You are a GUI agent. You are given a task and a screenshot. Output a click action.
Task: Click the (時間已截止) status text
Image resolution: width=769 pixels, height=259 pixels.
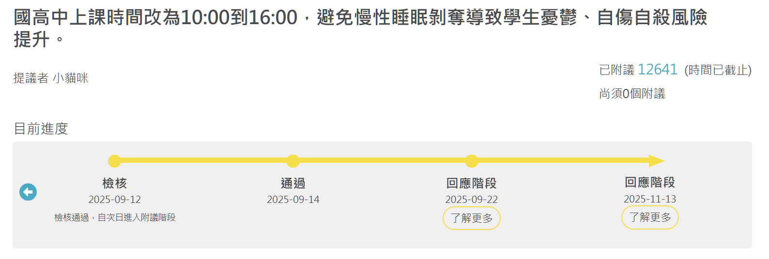pyautogui.click(x=718, y=70)
